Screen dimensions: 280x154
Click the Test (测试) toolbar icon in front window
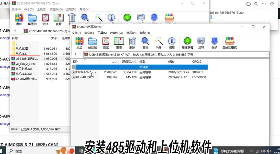(106, 43)
